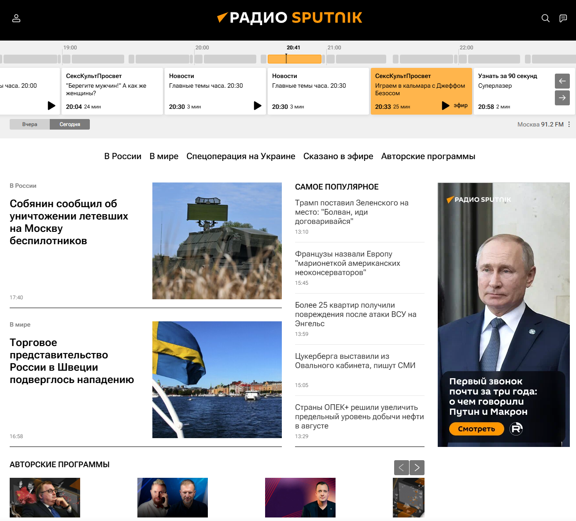Select the 21:00 timeline marker
This screenshot has height=521, width=576.
pos(334,48)
